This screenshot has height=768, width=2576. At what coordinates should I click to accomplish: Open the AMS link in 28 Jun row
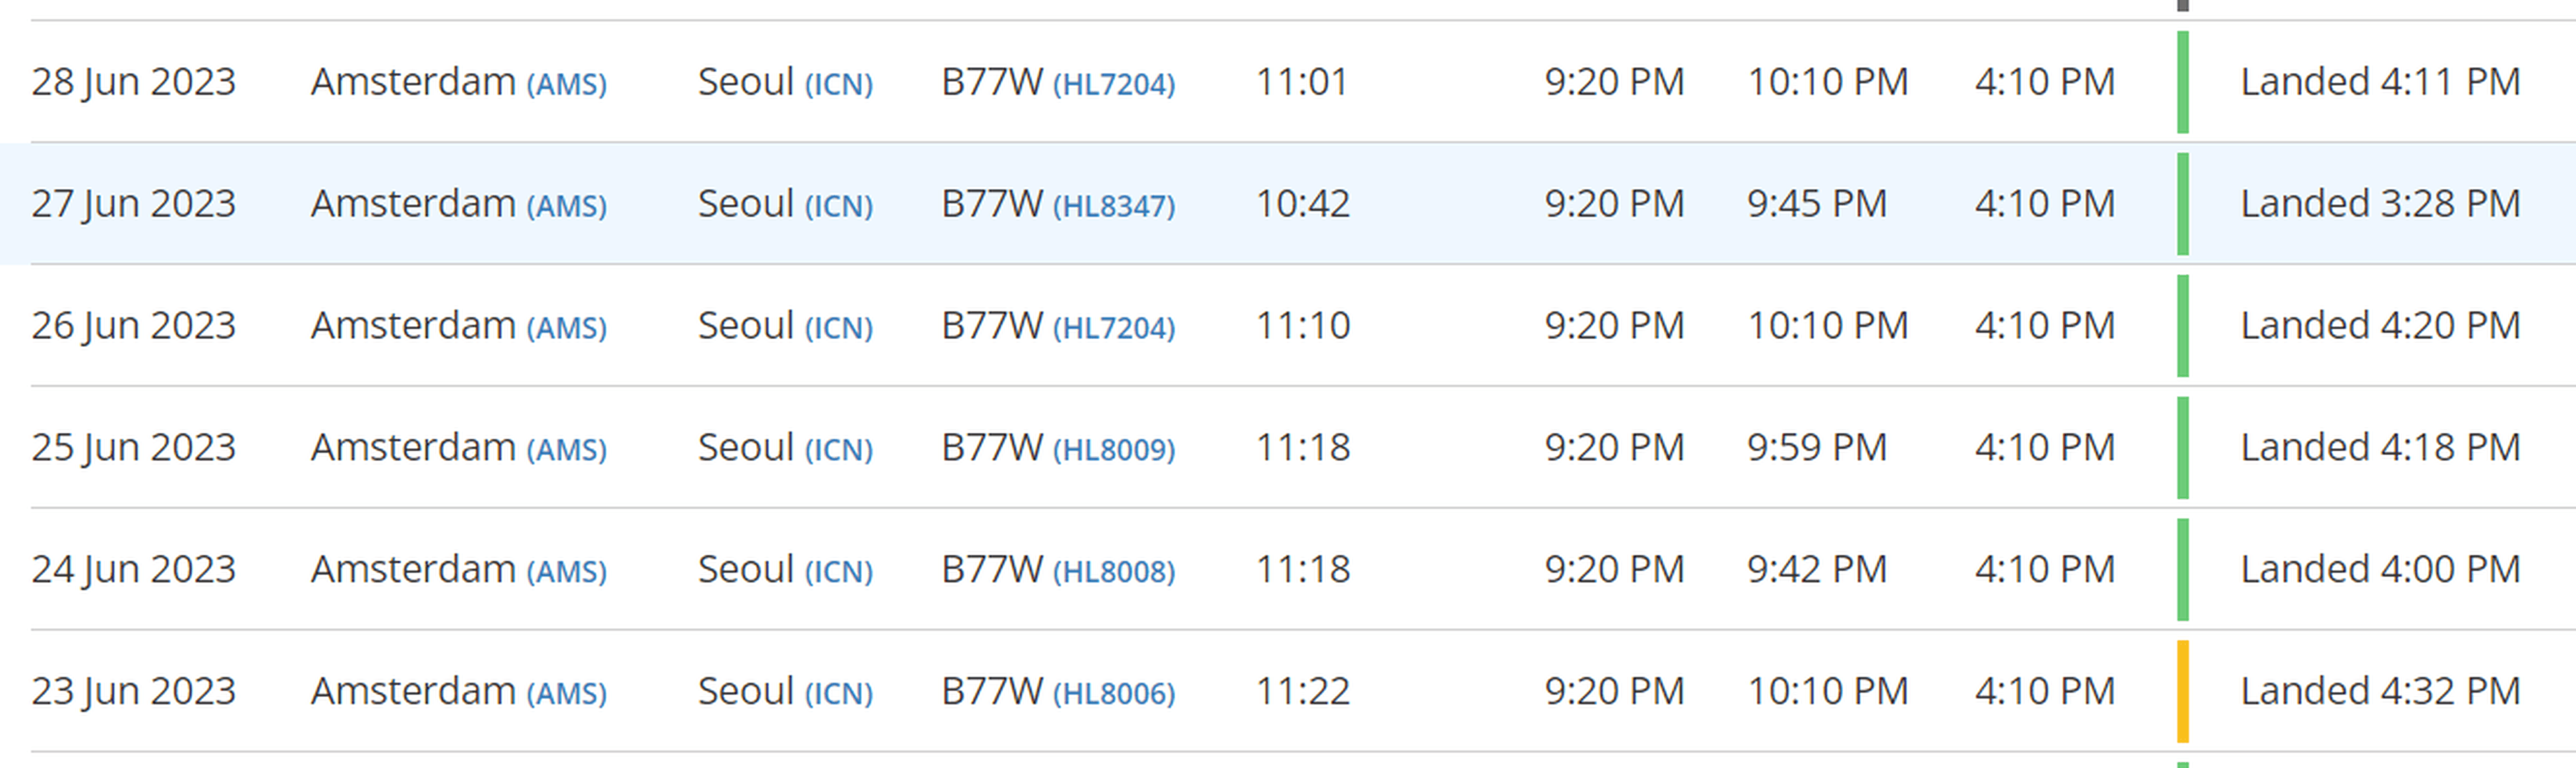566,84
